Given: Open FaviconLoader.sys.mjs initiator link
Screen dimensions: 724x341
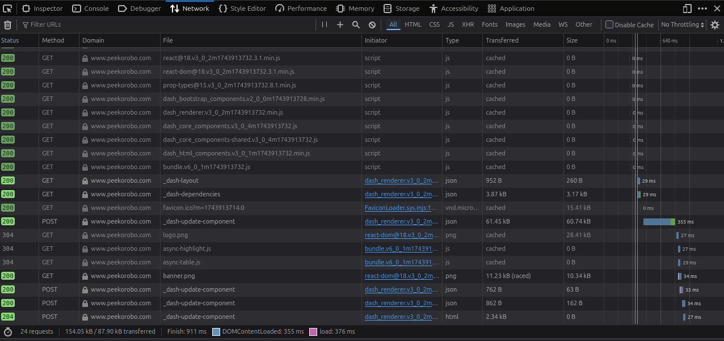Looking at the screenshot, I should 402,208.
